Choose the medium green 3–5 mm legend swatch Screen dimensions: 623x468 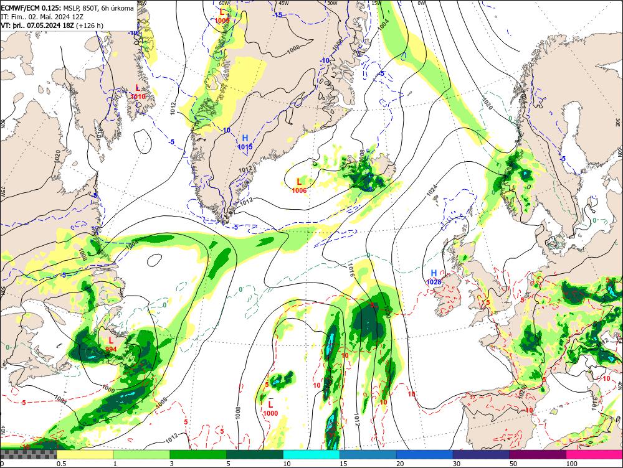pos(198,454)
